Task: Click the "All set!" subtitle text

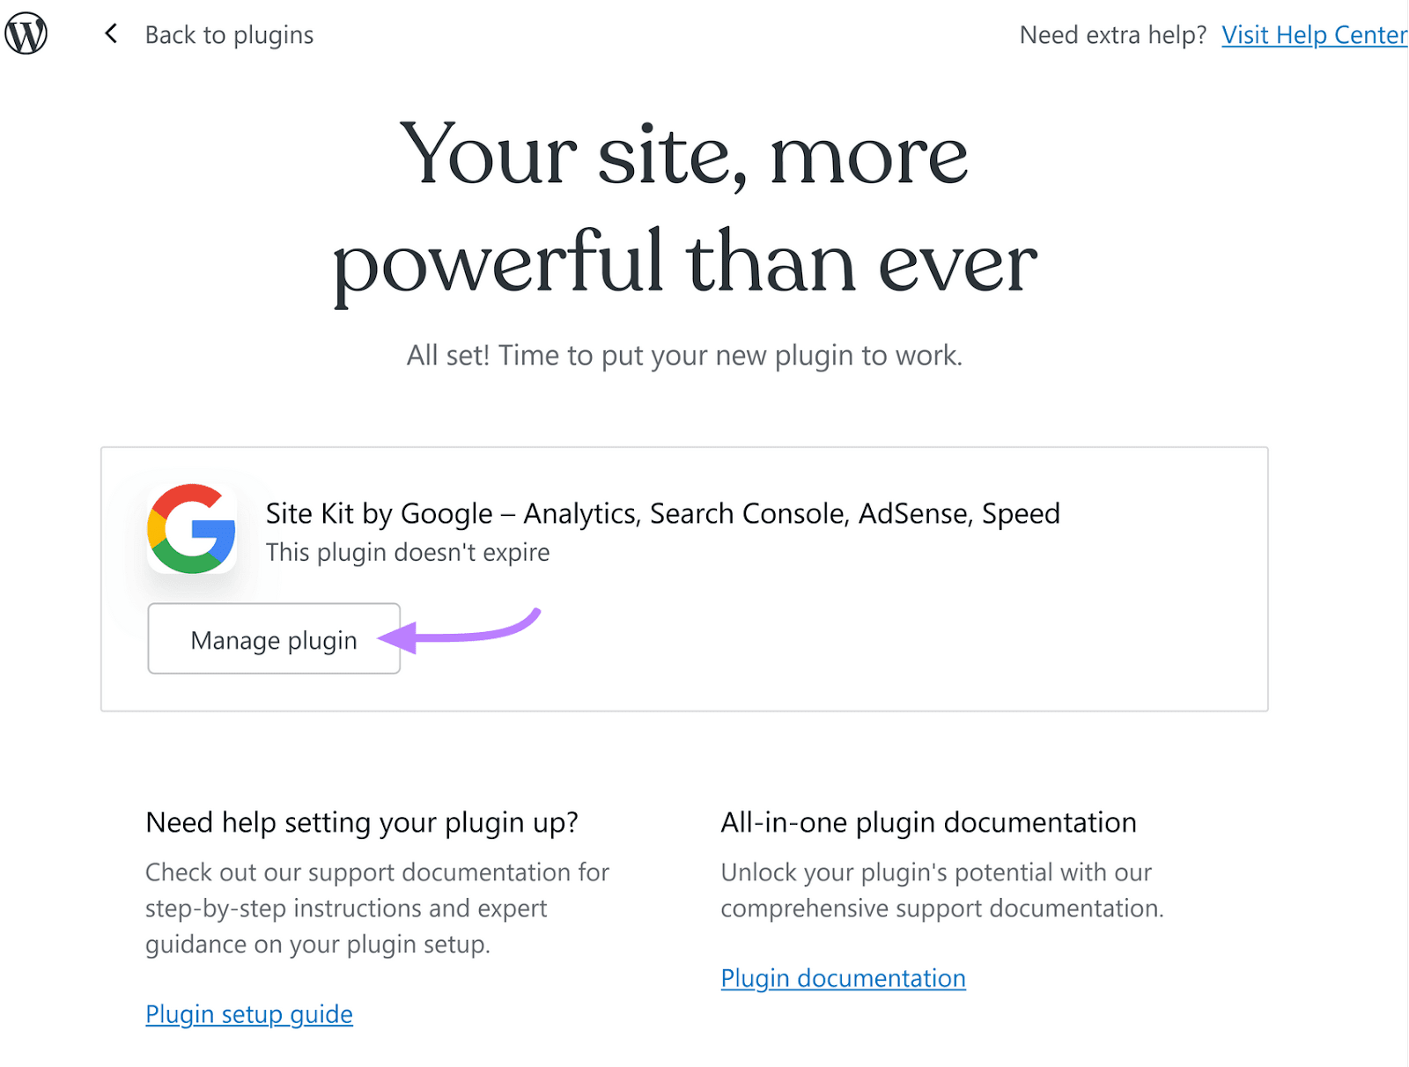Action: 684,356
